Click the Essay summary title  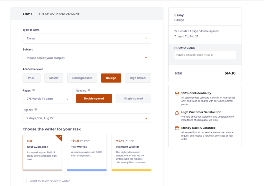point(179,15)
